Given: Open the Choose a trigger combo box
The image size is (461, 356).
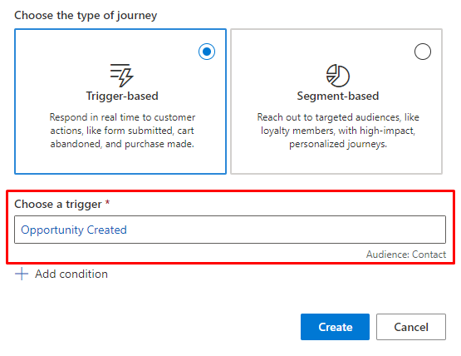Looking at the screenshot, I should [230, 230].
